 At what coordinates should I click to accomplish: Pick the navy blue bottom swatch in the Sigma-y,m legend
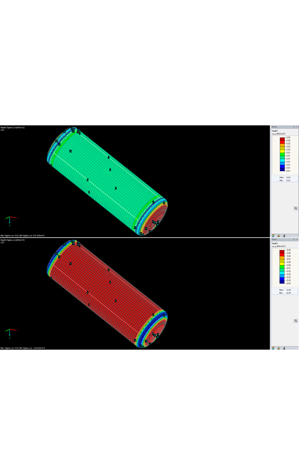pyautogui.click(x=282, y=282)
